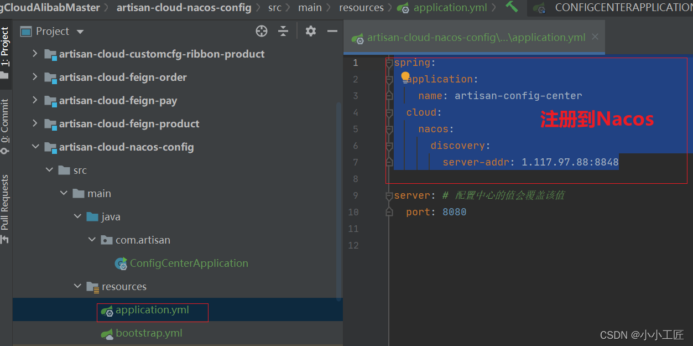This screenshot has width=693, height=346.
Task: Click the yellow intention lightbulb in editor
Action: [405, 76]
